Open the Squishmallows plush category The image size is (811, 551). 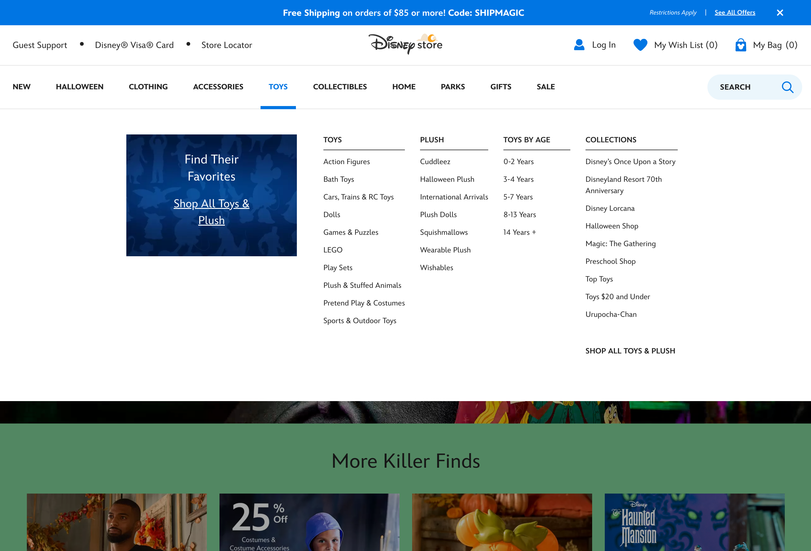[443, 232]
